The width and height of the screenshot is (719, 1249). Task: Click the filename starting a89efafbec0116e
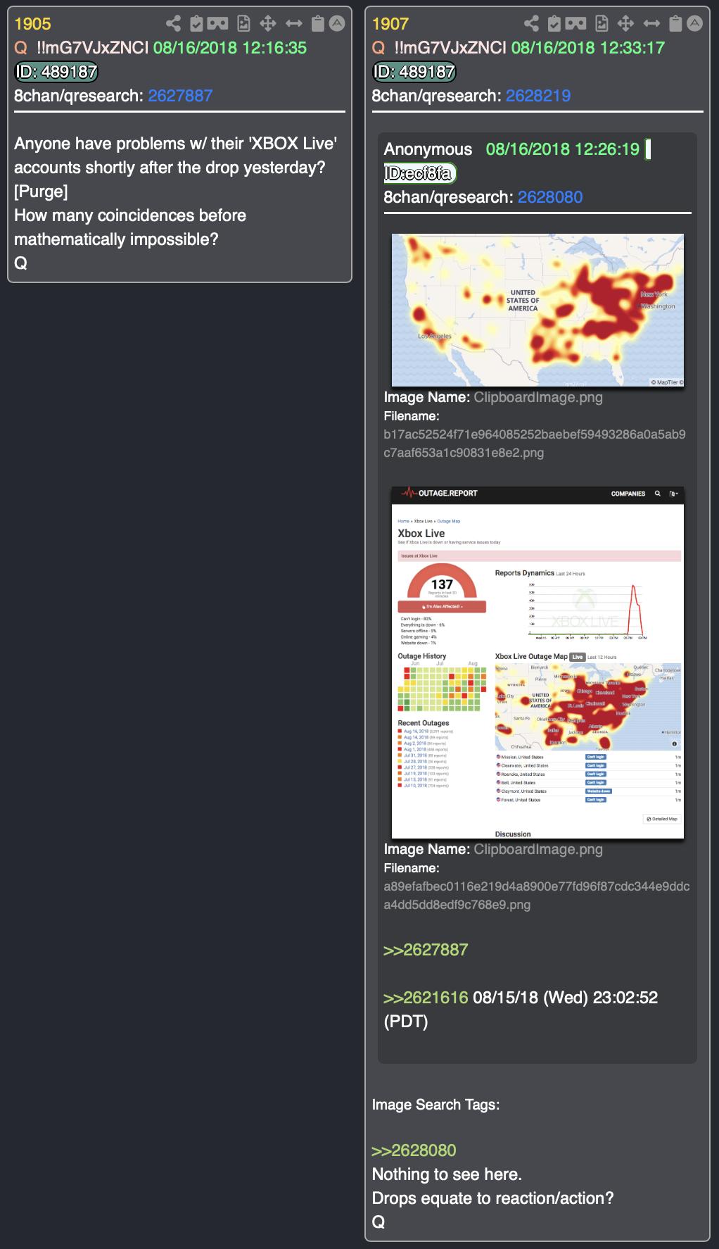tap(537, 896)
